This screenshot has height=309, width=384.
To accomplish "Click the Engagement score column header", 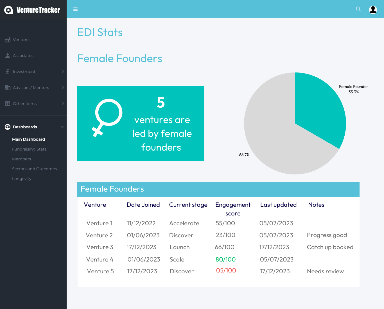I will (233, 209).
